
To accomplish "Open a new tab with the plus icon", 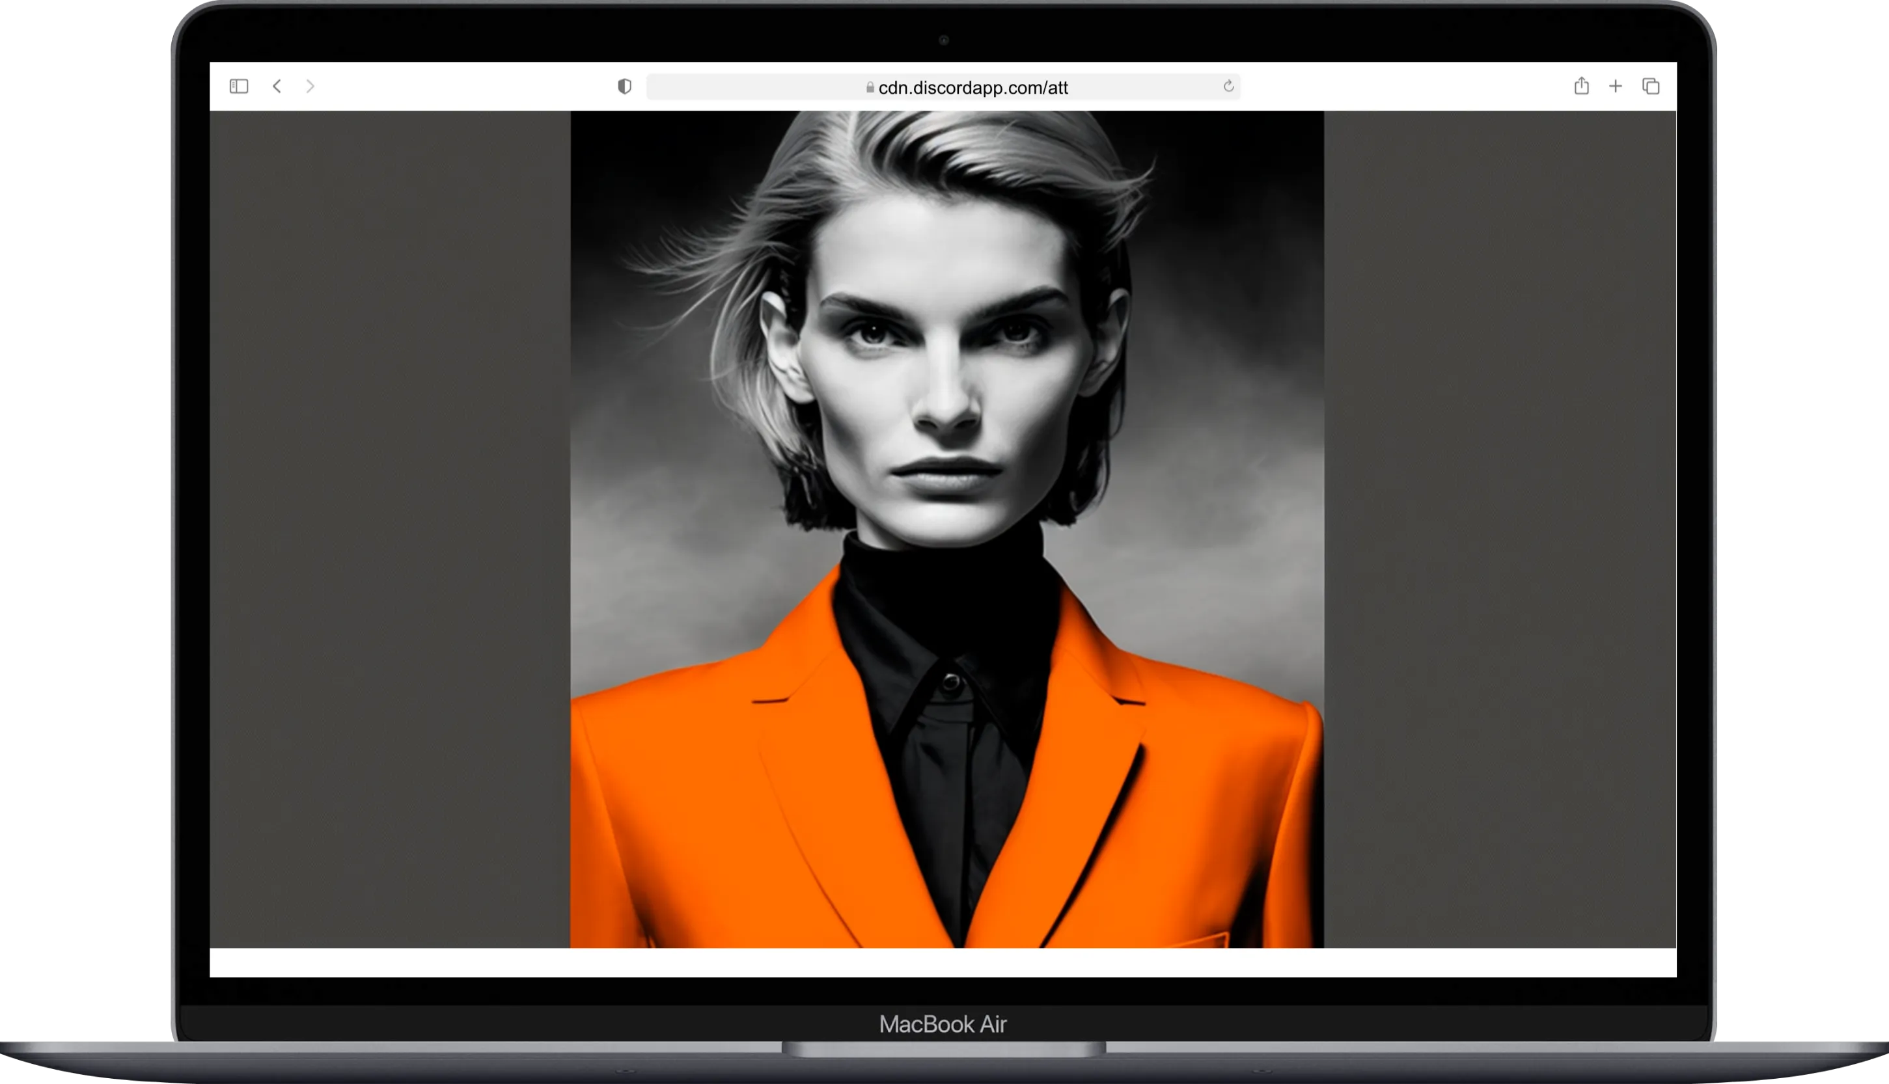I will point(1616,87).
